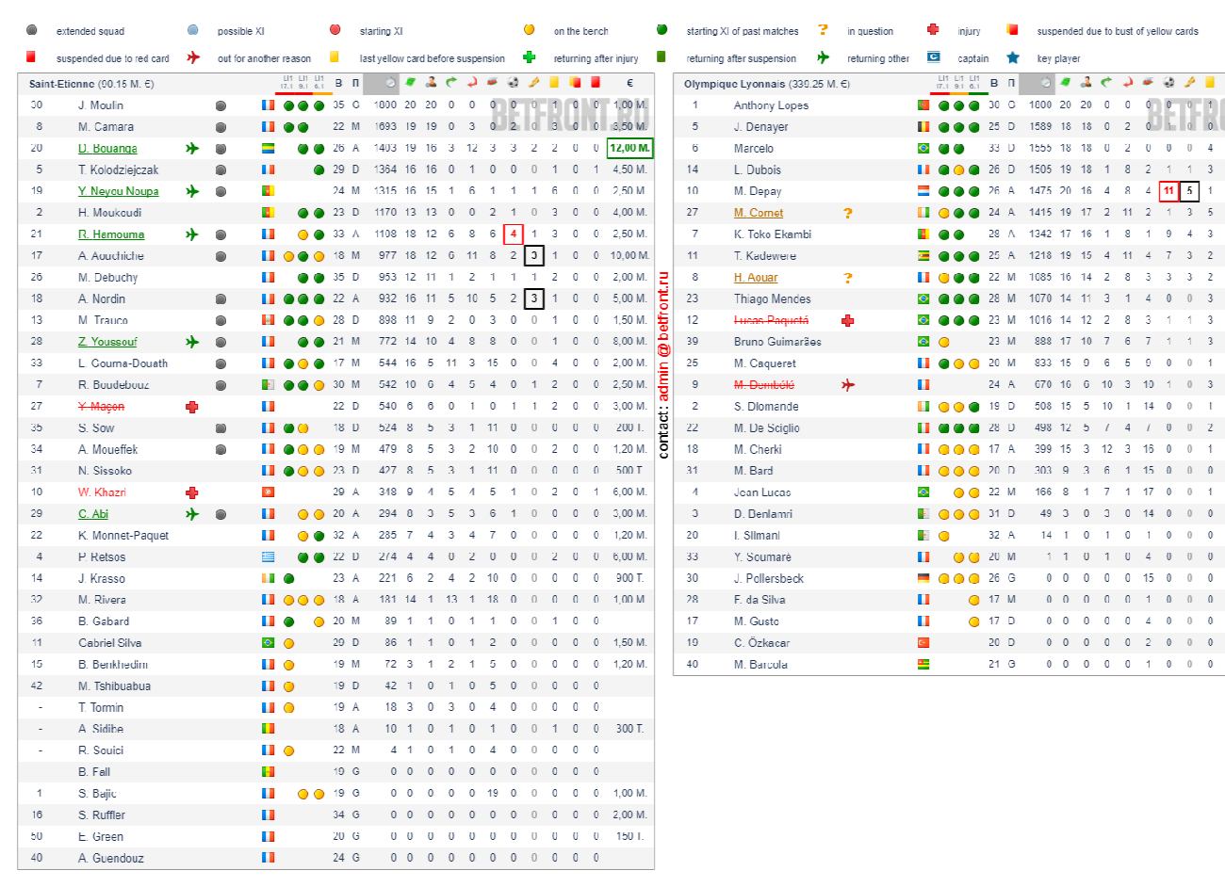
Task: Click the green airplane next to D. Bouanga
Action: point(192,148)
